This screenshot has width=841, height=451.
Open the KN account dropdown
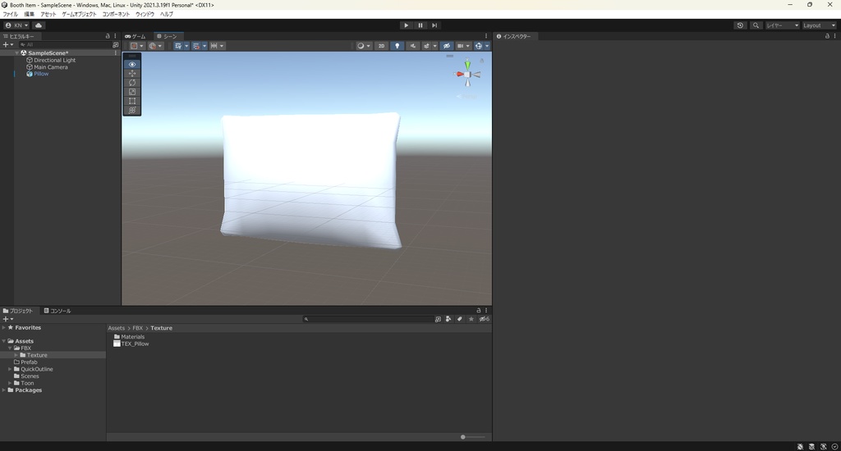(16, 25)
